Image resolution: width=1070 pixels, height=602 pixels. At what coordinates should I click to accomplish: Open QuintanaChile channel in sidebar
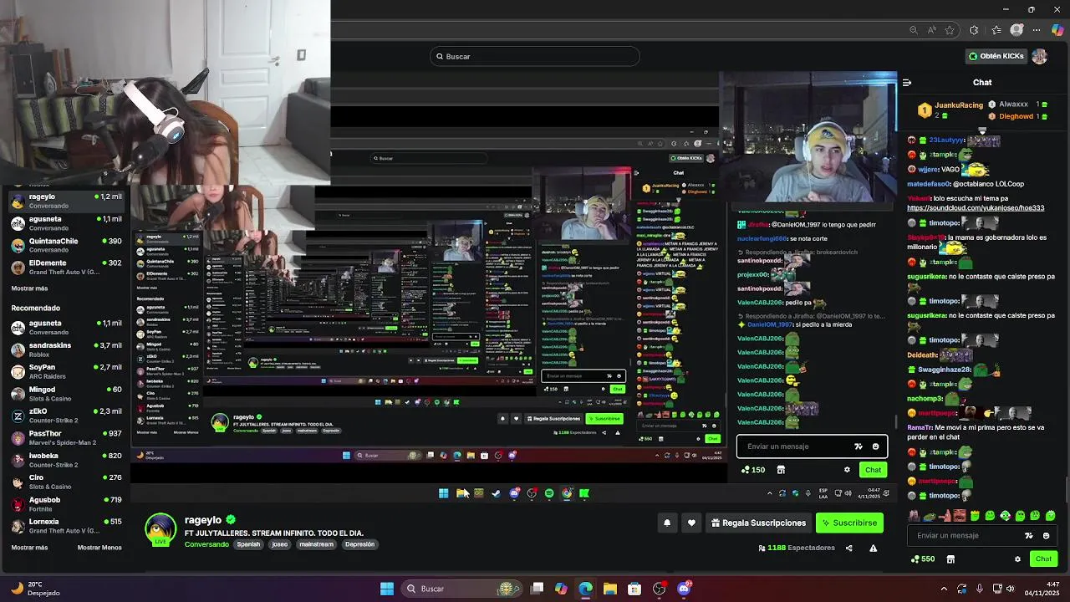[x=67, y=245]
